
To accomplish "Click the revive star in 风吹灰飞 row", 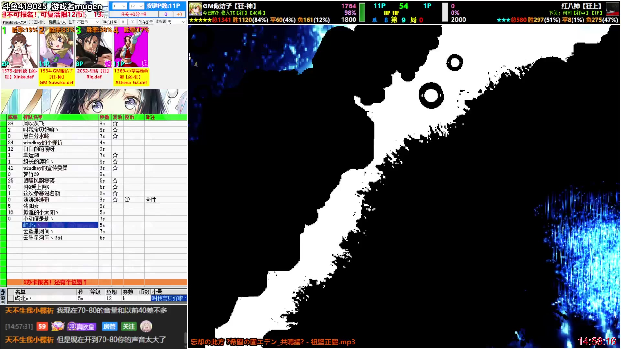I will pyautogui.click(x=115, y=123).
